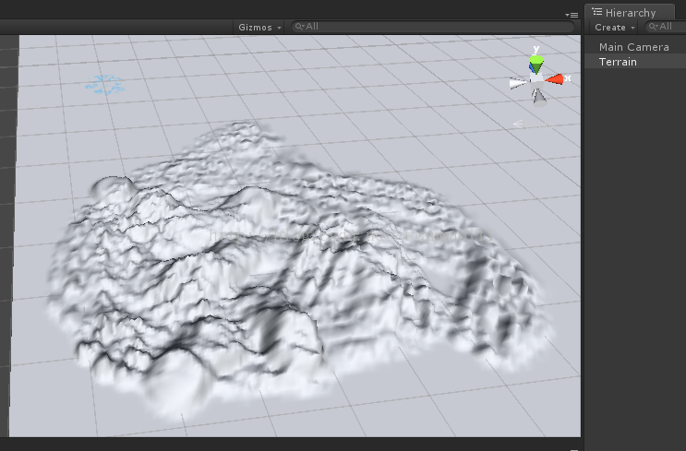This screenshot has width=686, height=451.
Task: Click the Hierarchy list icon on the tab
Action: pos(597,12)
